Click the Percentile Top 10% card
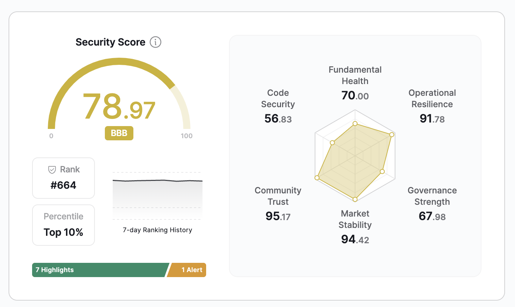This screenshot has height=307, width=515. tap(63, 225)
